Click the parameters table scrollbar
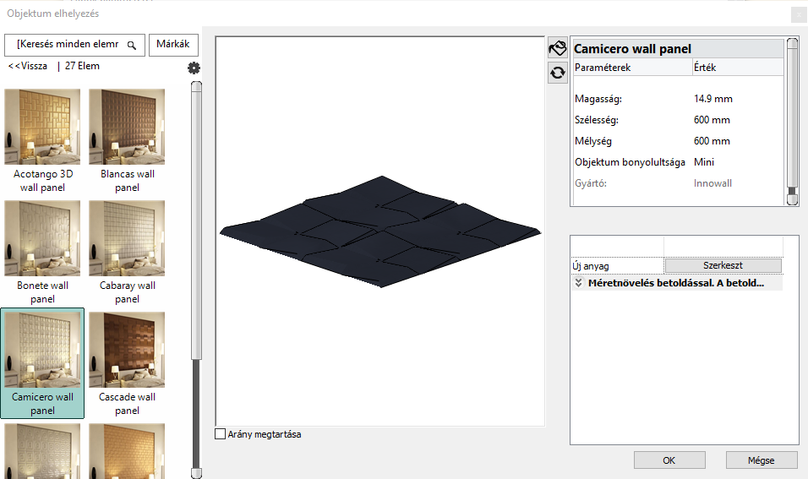This screenshot has height=479, width=808. click(793, 122)
